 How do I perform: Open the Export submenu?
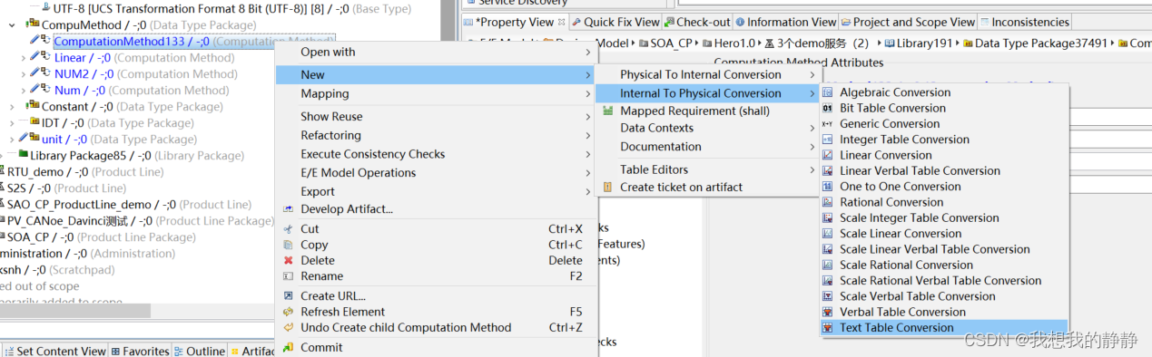coord(436,191)
